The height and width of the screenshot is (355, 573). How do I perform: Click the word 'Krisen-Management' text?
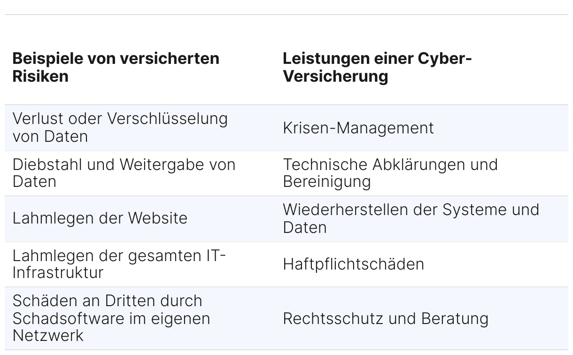point(358,128)
